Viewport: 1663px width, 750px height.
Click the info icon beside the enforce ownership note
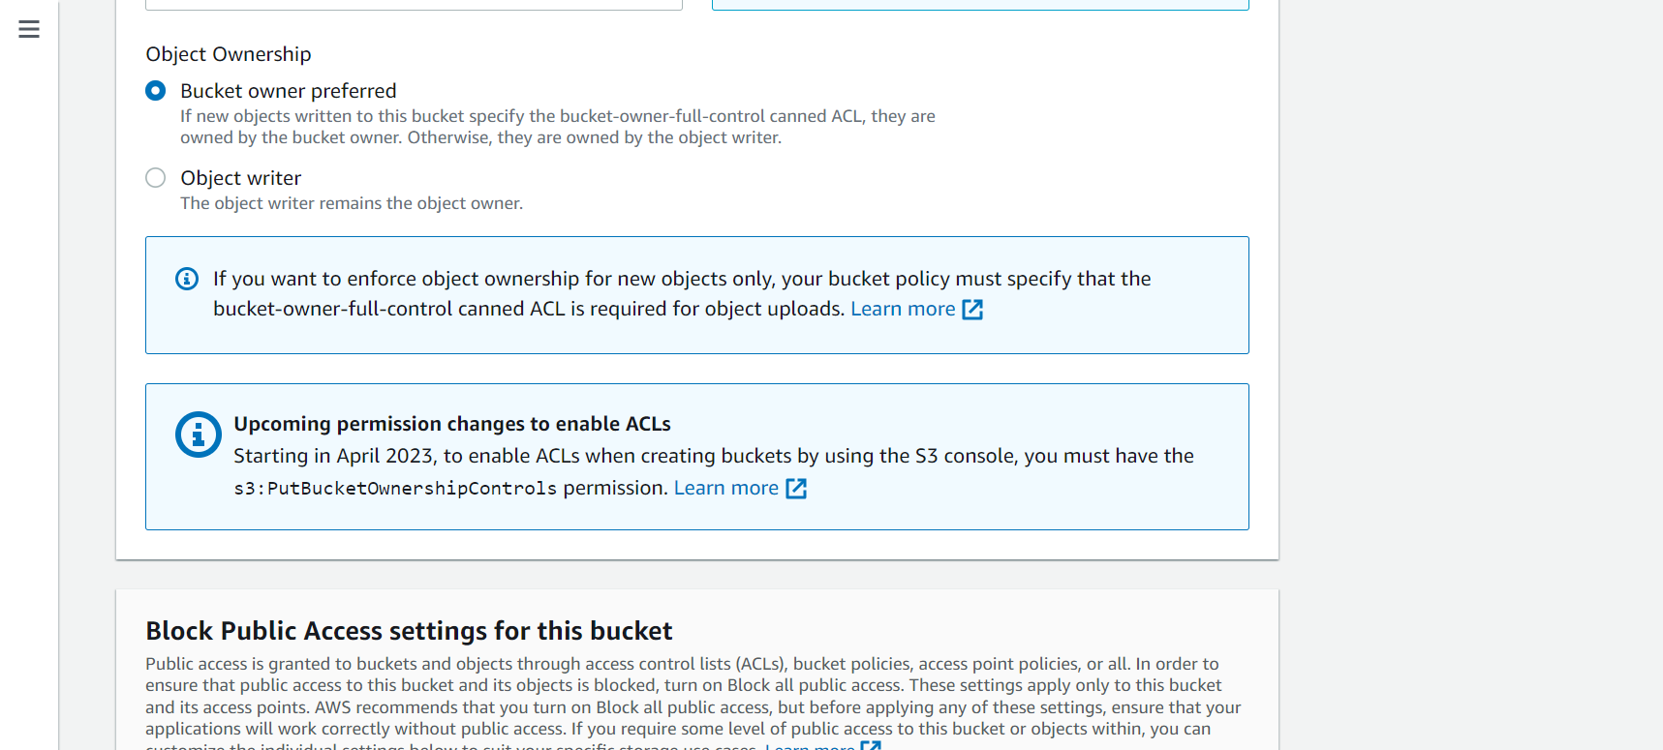(187, 279)
